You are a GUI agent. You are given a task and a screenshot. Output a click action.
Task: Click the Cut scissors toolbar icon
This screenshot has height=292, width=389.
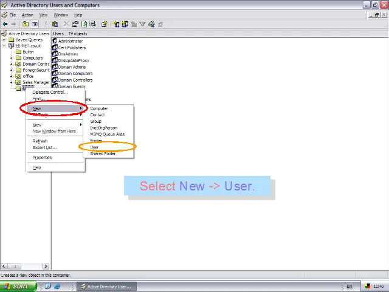pyautogui.click(x=46, y=24)
